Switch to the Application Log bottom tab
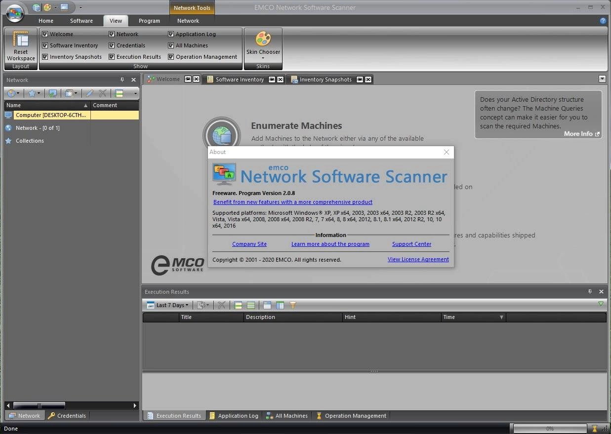The width and height of the screenshot is (611, 434). [x=233, y=416]
